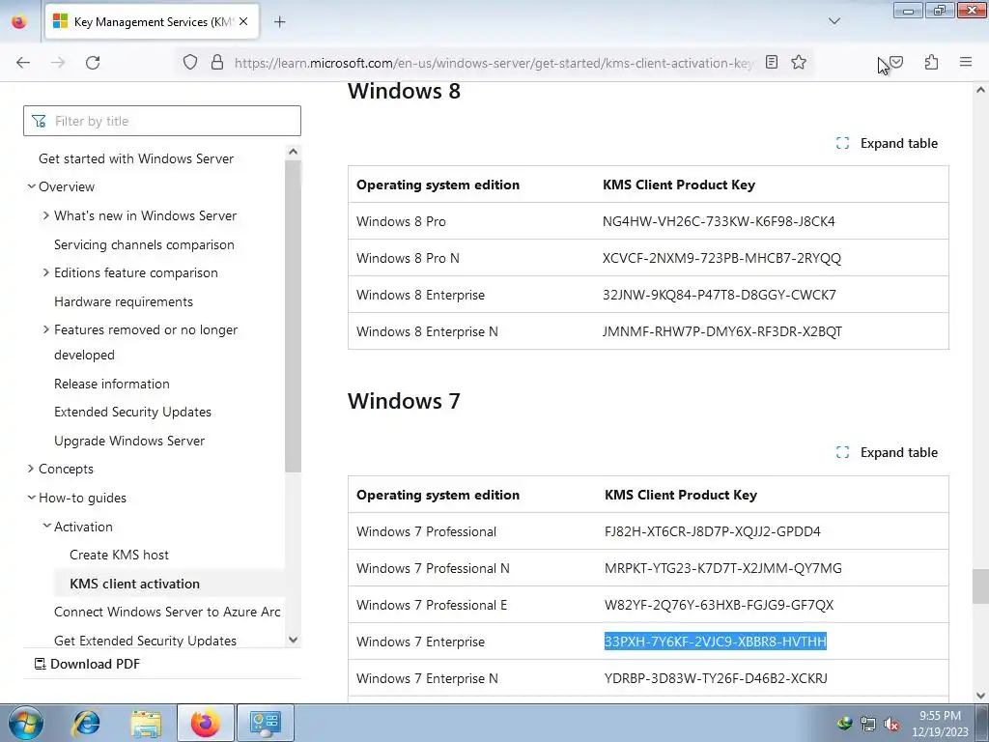Launch Internet Explorer from taskbar
The image size is (989, 742).
86,723
